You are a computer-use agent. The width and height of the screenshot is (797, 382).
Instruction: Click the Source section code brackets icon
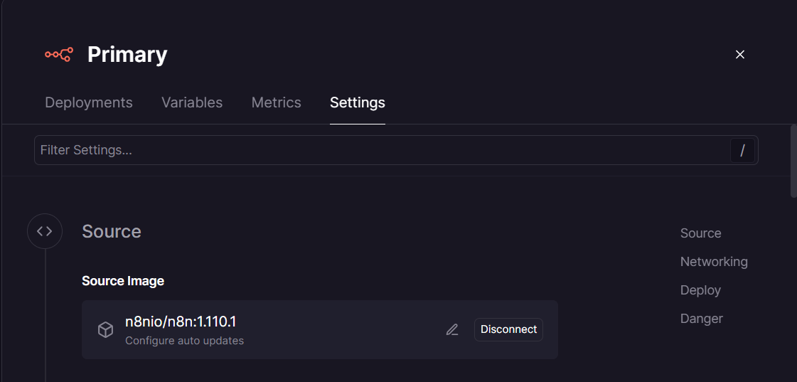(45, 231)
